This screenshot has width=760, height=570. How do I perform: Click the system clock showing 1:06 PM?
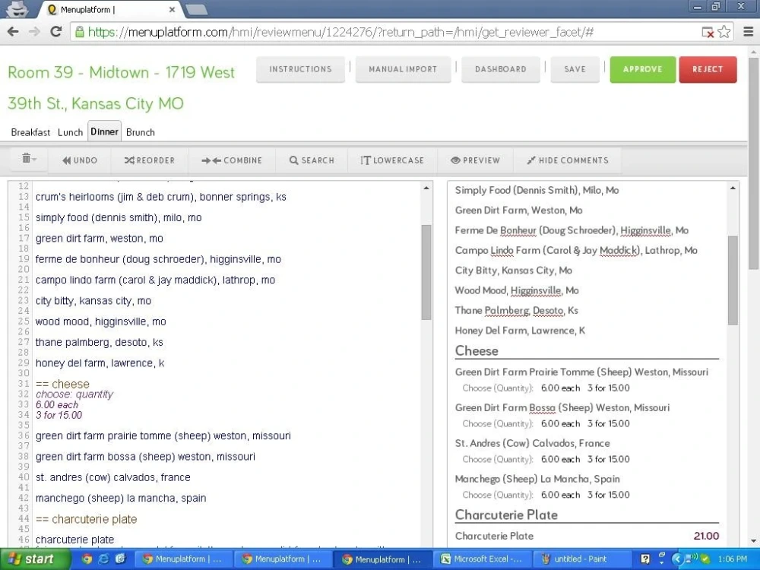[x=733, y=559]
